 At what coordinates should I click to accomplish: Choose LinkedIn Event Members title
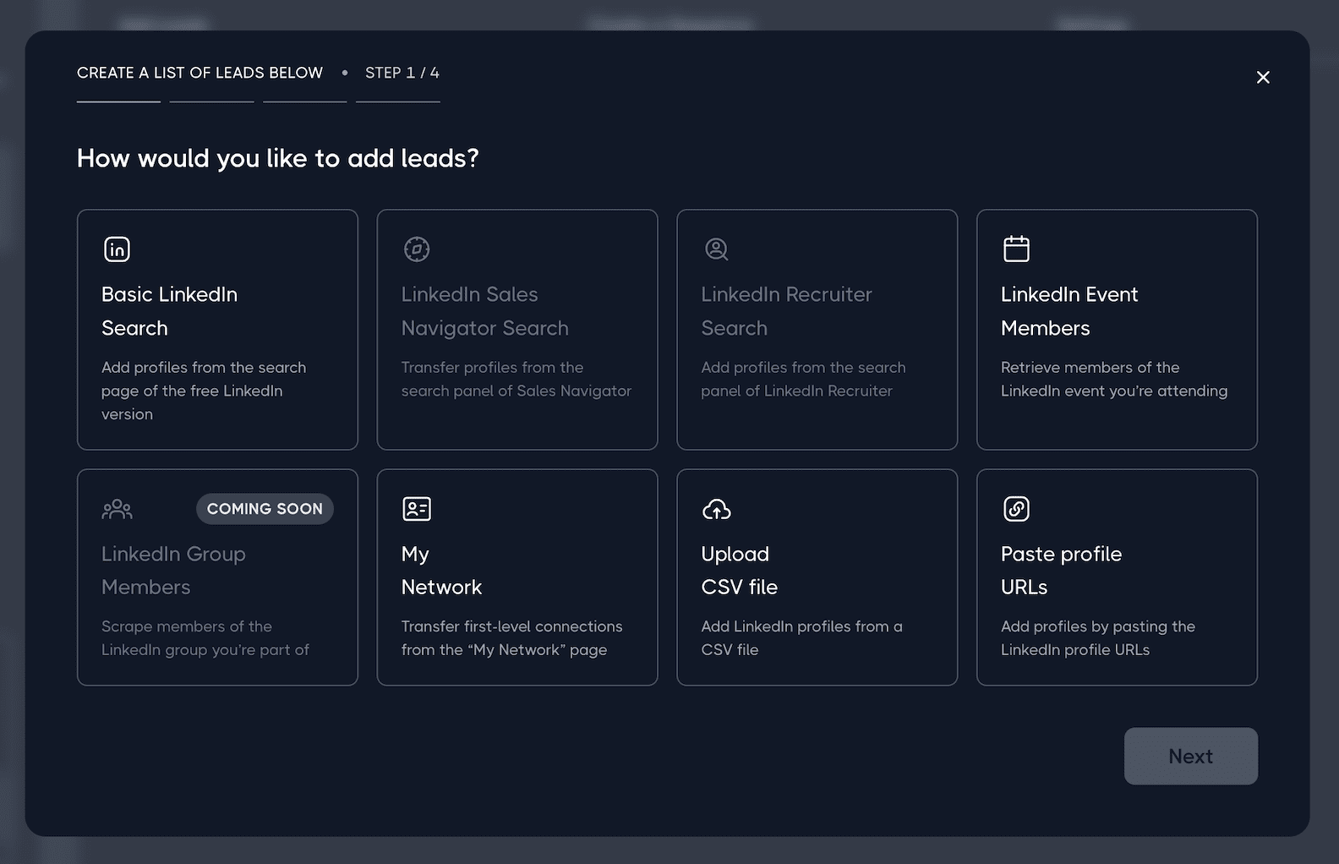(1069, 311)
